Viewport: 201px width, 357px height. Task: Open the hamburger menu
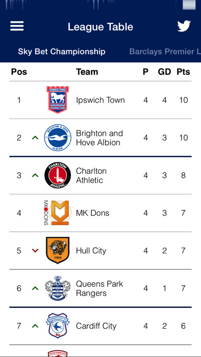coord(17,26)
